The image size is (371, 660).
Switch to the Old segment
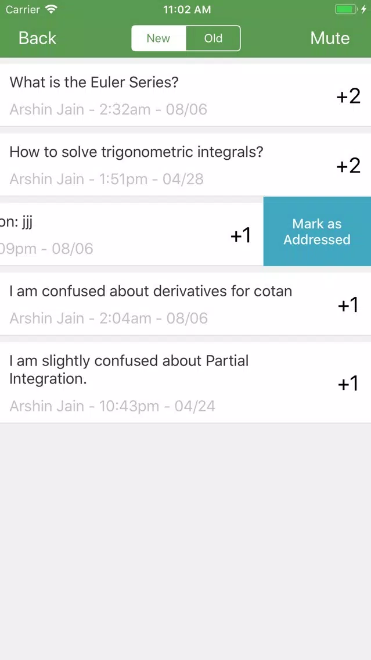(x=213, y=38)
